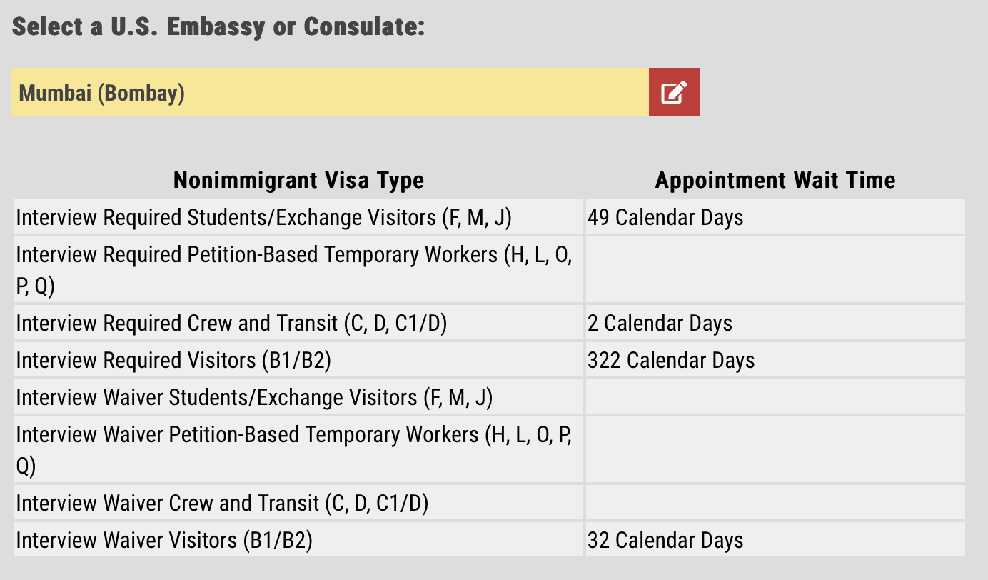Screen dimensions: 988x580
Task: Click the 2 Calendar Days cell
Action: point(660,323)
